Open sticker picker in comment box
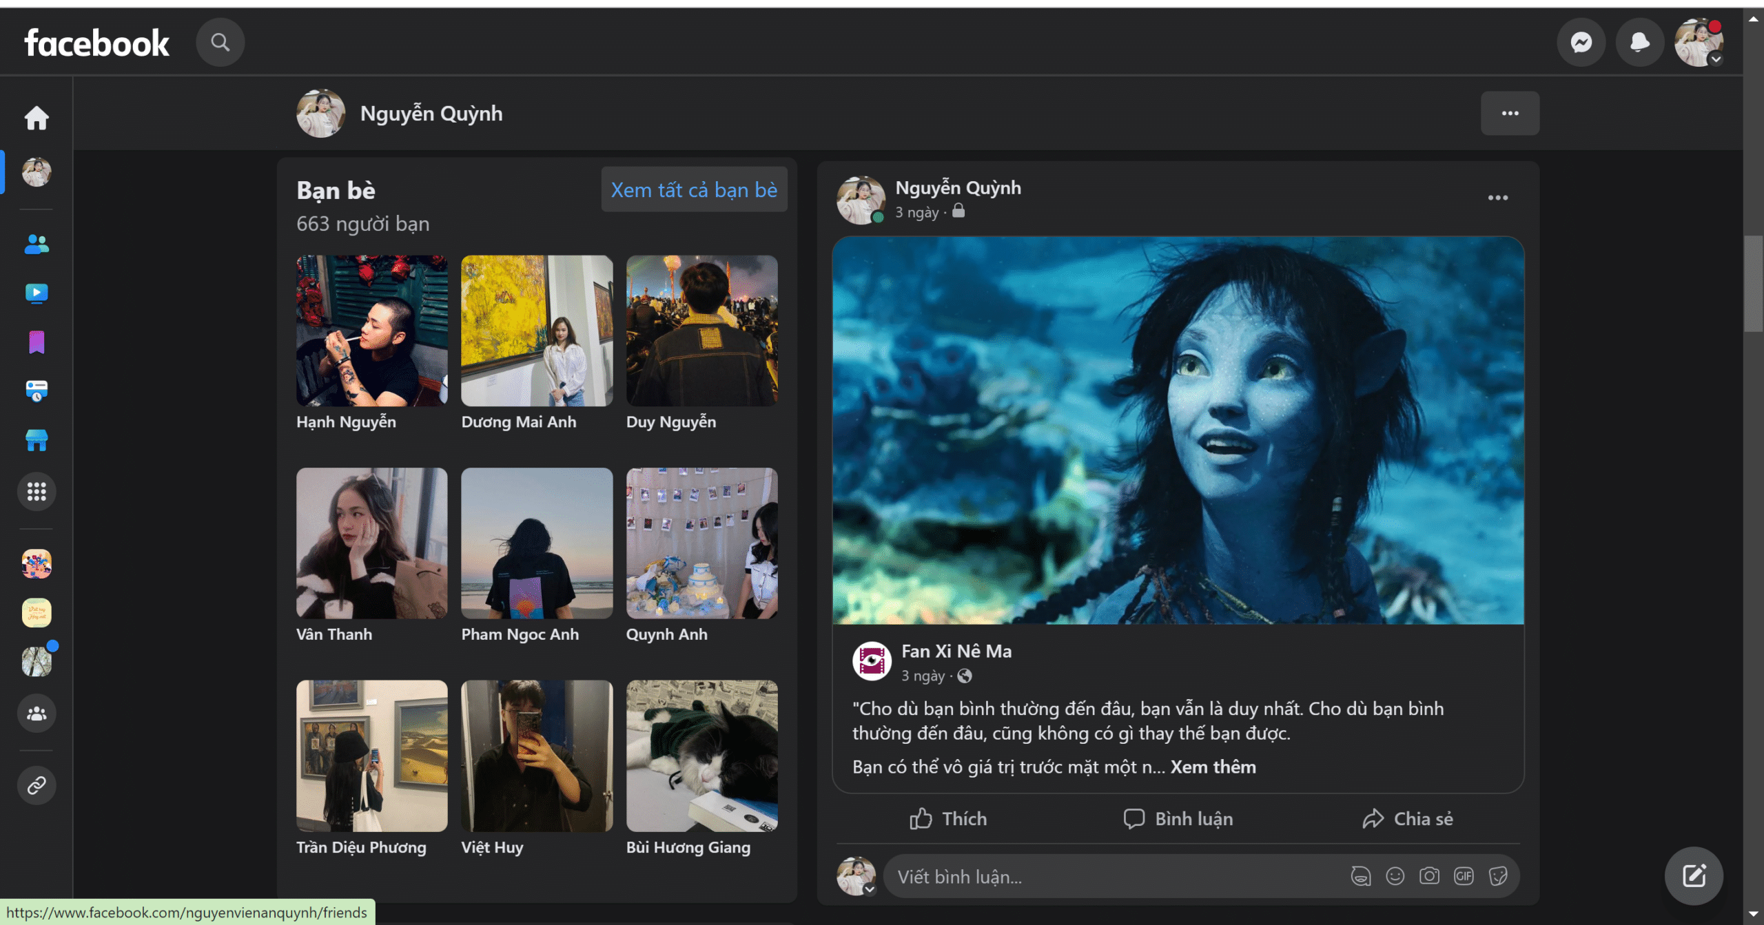Image resolution: width=1764 pixels, height=925 pixels. (x=1498, y=877)
